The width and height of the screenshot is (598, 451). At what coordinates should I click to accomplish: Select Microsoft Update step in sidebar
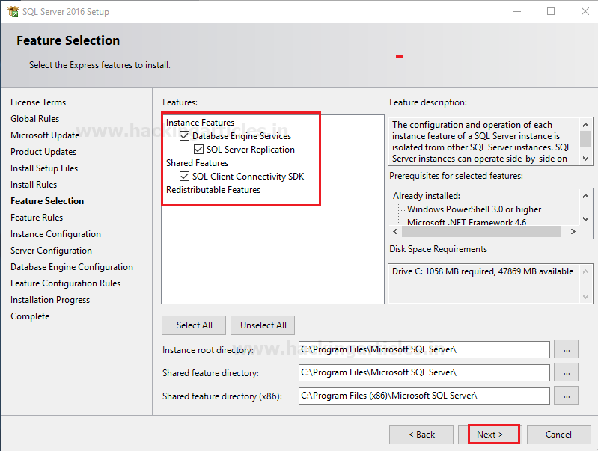(45, 135)
